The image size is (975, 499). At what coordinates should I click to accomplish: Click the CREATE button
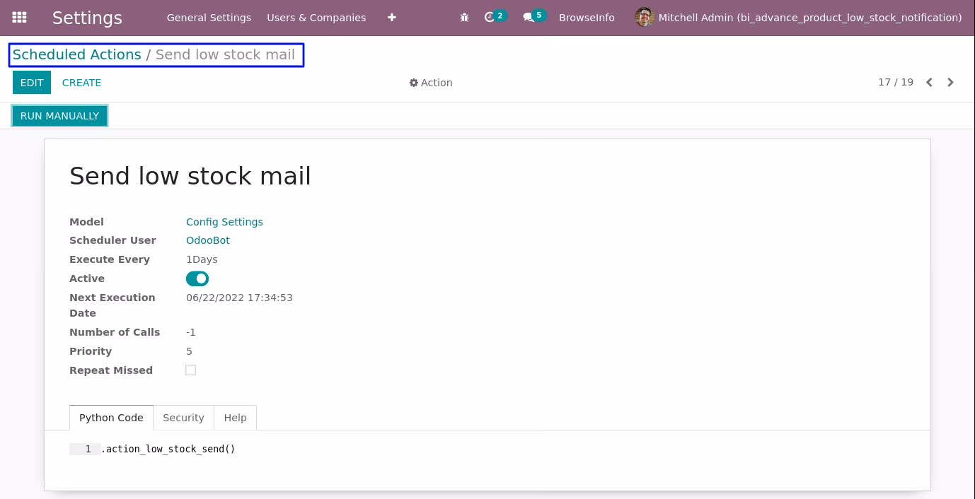[81, 83]
